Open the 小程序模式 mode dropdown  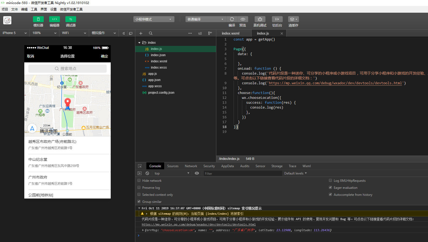coord(154,19)
